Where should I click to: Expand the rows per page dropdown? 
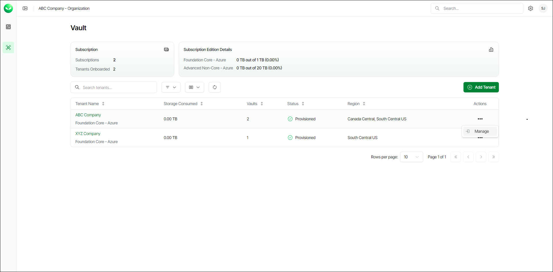pos(411,157)
